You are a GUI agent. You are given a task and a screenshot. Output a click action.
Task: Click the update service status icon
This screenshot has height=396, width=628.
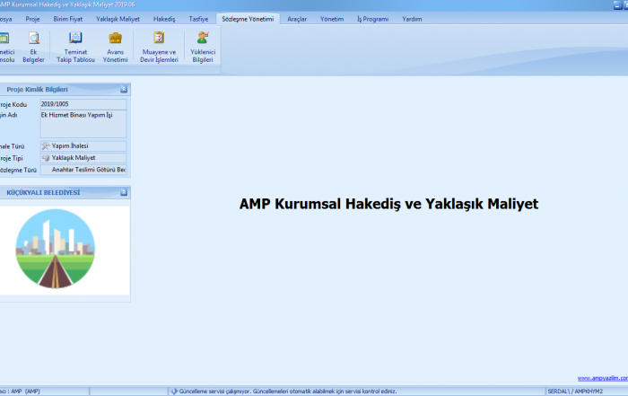point(174,392)
